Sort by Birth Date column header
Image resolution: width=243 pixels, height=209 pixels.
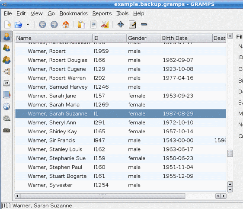187,38
